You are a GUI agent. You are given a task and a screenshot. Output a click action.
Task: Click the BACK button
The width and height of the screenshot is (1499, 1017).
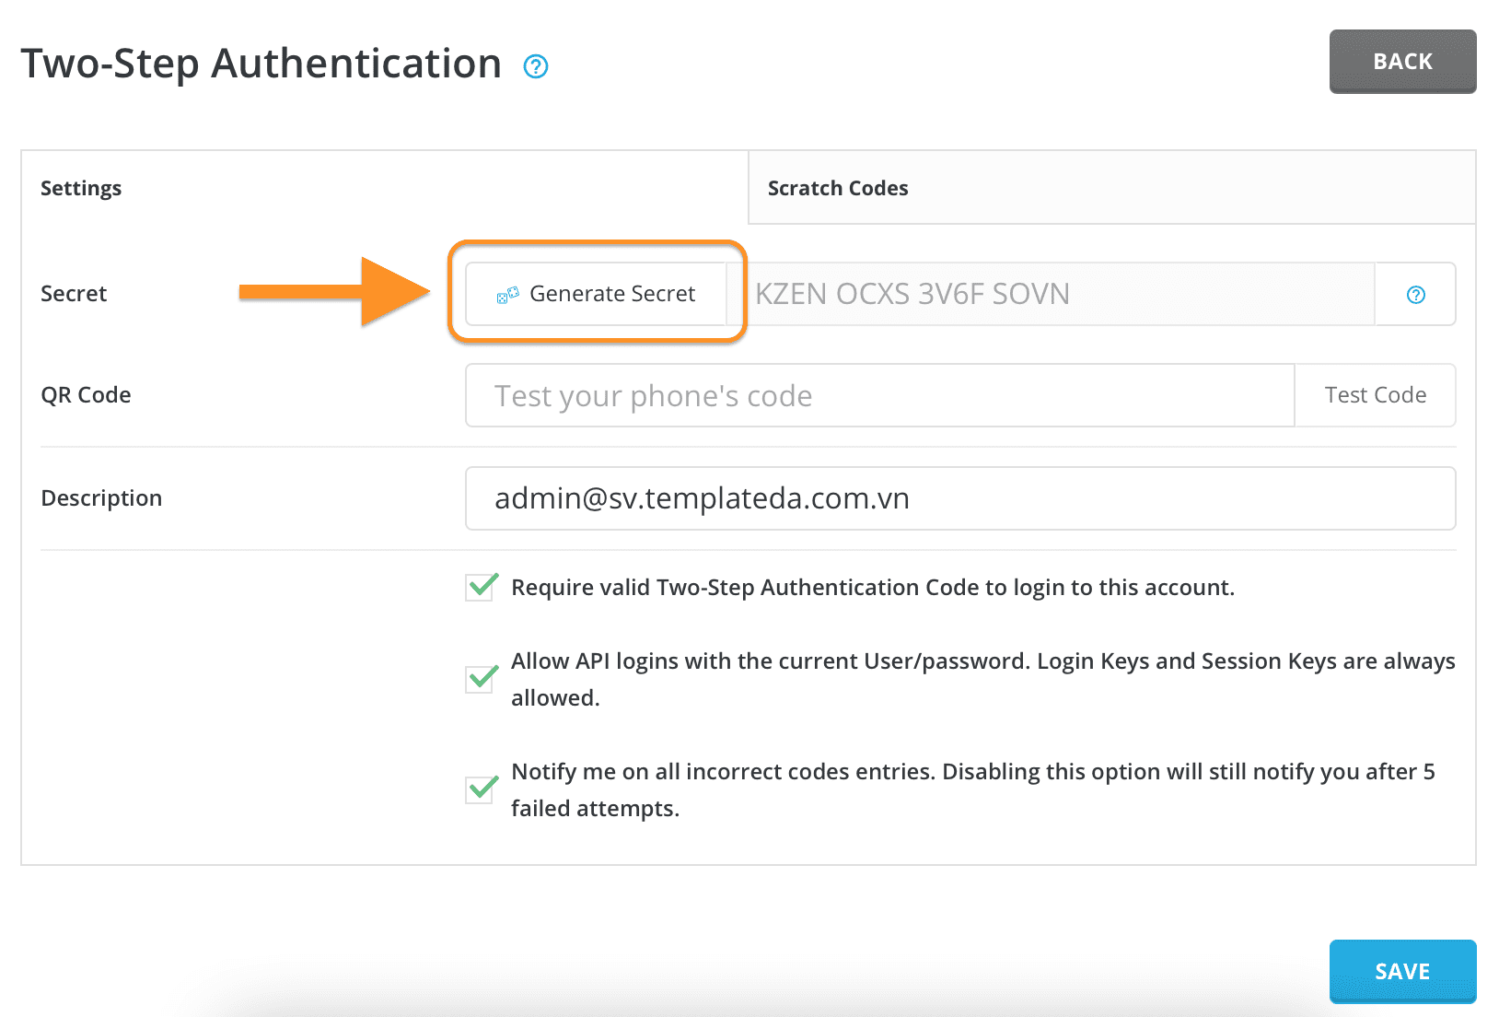tap(1401, 61)
